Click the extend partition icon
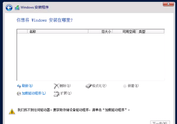The height and width of the screenshot is (124, 177). pos(57,94)
